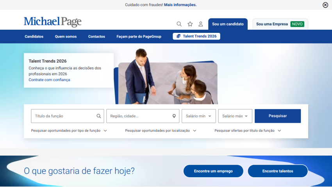Image resolution: width=332 pixels, height=187 pixels.
Task: Open the Quem somos menu
Action: 66,36
